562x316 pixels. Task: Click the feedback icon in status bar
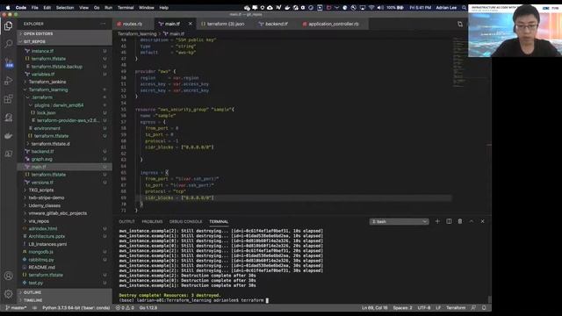(473, 308)
